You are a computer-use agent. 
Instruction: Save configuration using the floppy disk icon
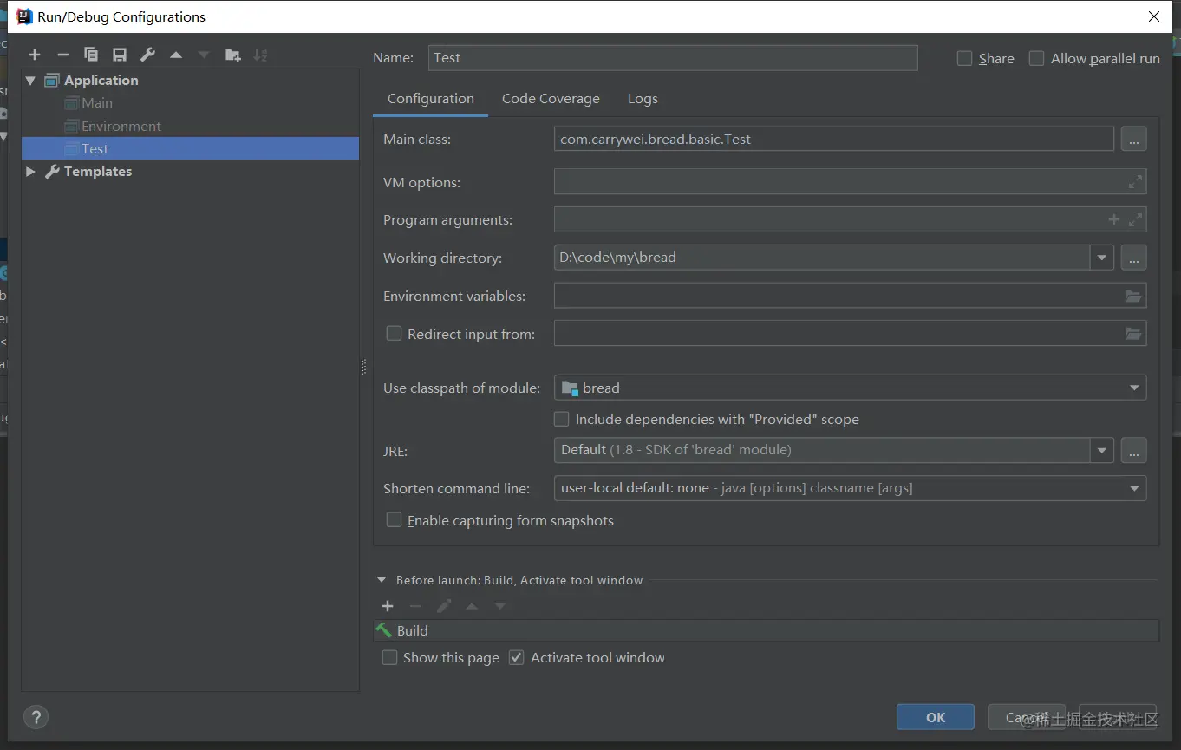[x=120, y=55]
